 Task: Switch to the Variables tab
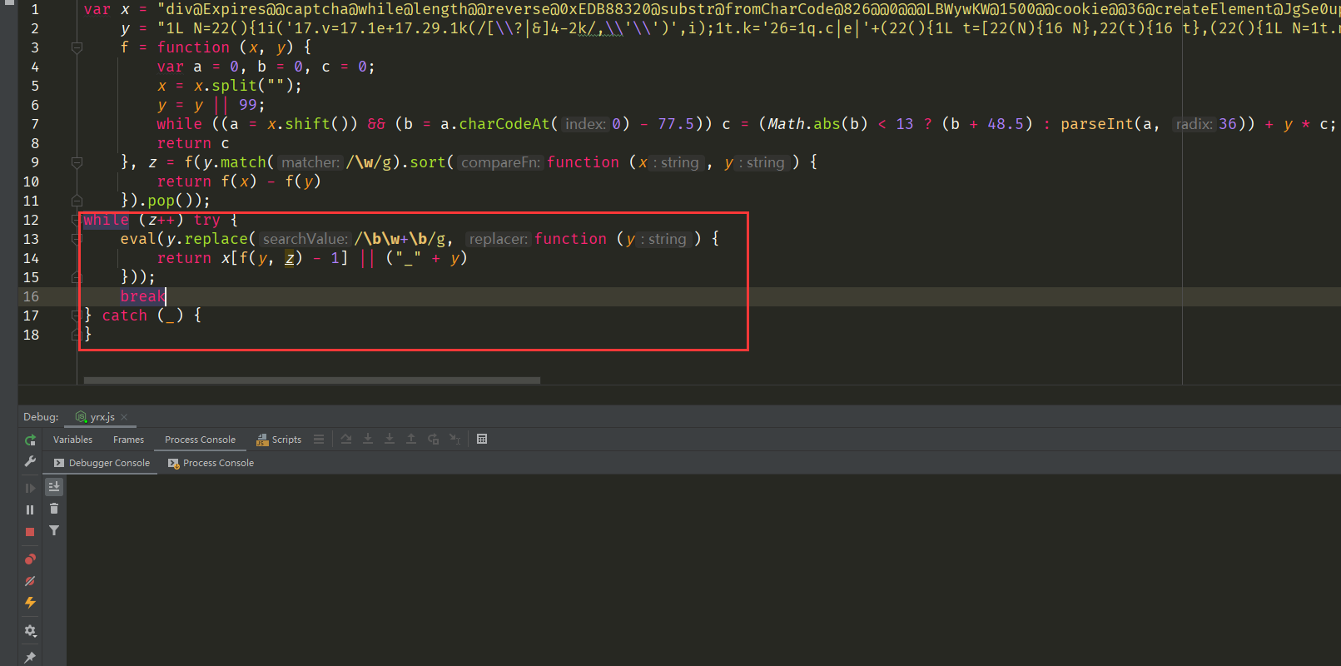pos(72,440)
